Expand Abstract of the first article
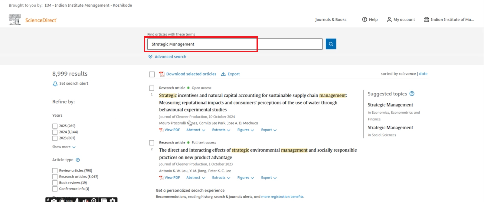This screenshot has height=202, width=484. click(x=195, y=130)
